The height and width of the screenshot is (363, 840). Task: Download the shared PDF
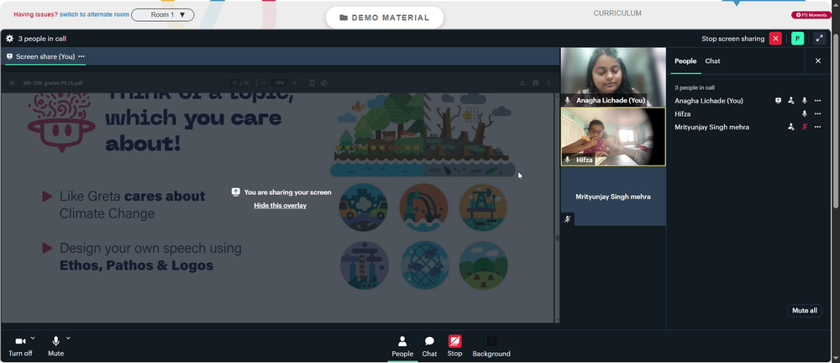coord(522,83)
